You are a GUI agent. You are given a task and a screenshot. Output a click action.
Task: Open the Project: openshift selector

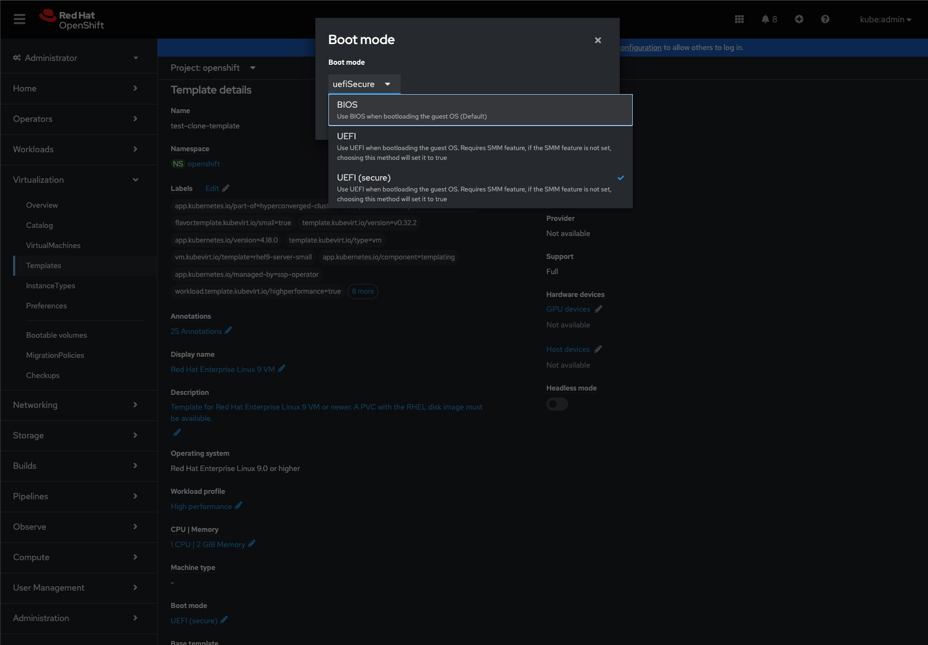[213, 68]
